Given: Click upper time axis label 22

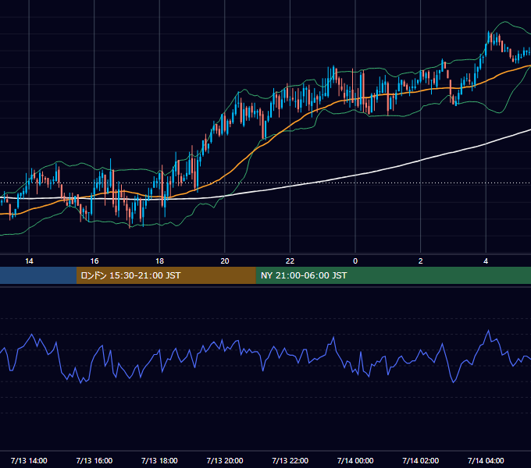Looking at the screenshot, I should pyautogui.click(x=290, y=261).
